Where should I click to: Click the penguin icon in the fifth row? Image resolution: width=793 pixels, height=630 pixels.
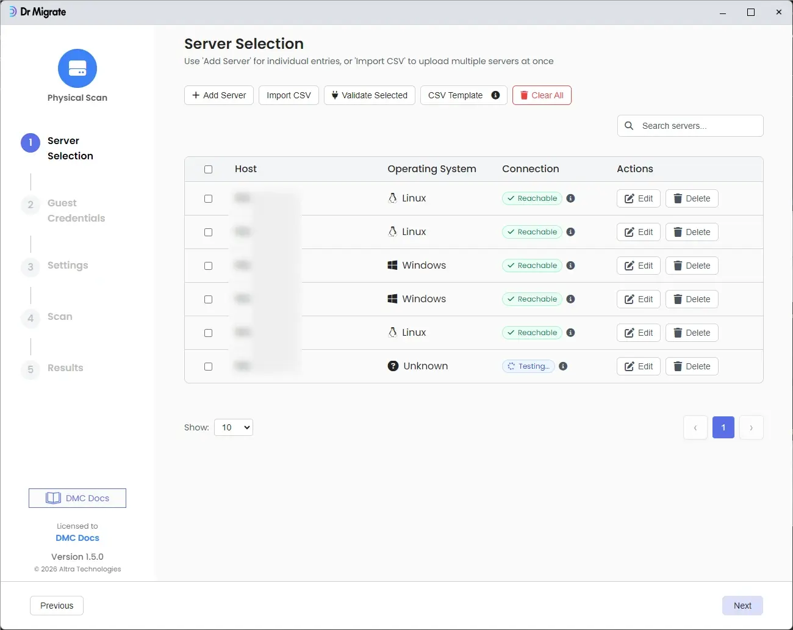tap(393, 332)
